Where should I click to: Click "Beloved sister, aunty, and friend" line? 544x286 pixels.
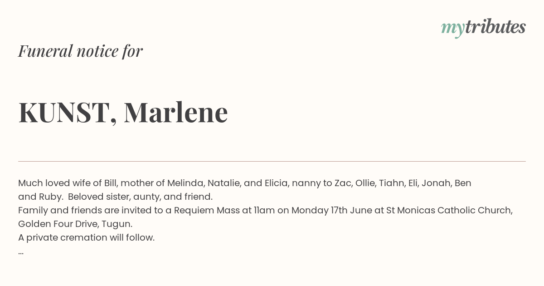pos(140,197)
